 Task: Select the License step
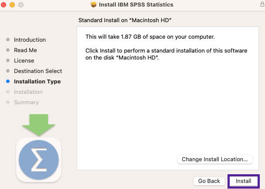pyautogui.click(x=24, y=61)
